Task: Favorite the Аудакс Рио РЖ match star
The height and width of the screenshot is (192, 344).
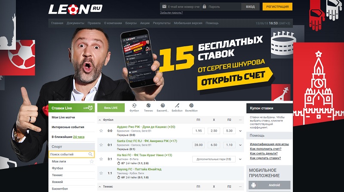Action: pyautogui.click(x=101, y=131)
